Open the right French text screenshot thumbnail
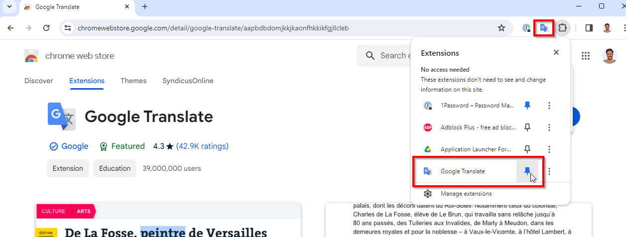Image resolution: width=626 pixels, height=237 pixels. click(x=458, y=220)
